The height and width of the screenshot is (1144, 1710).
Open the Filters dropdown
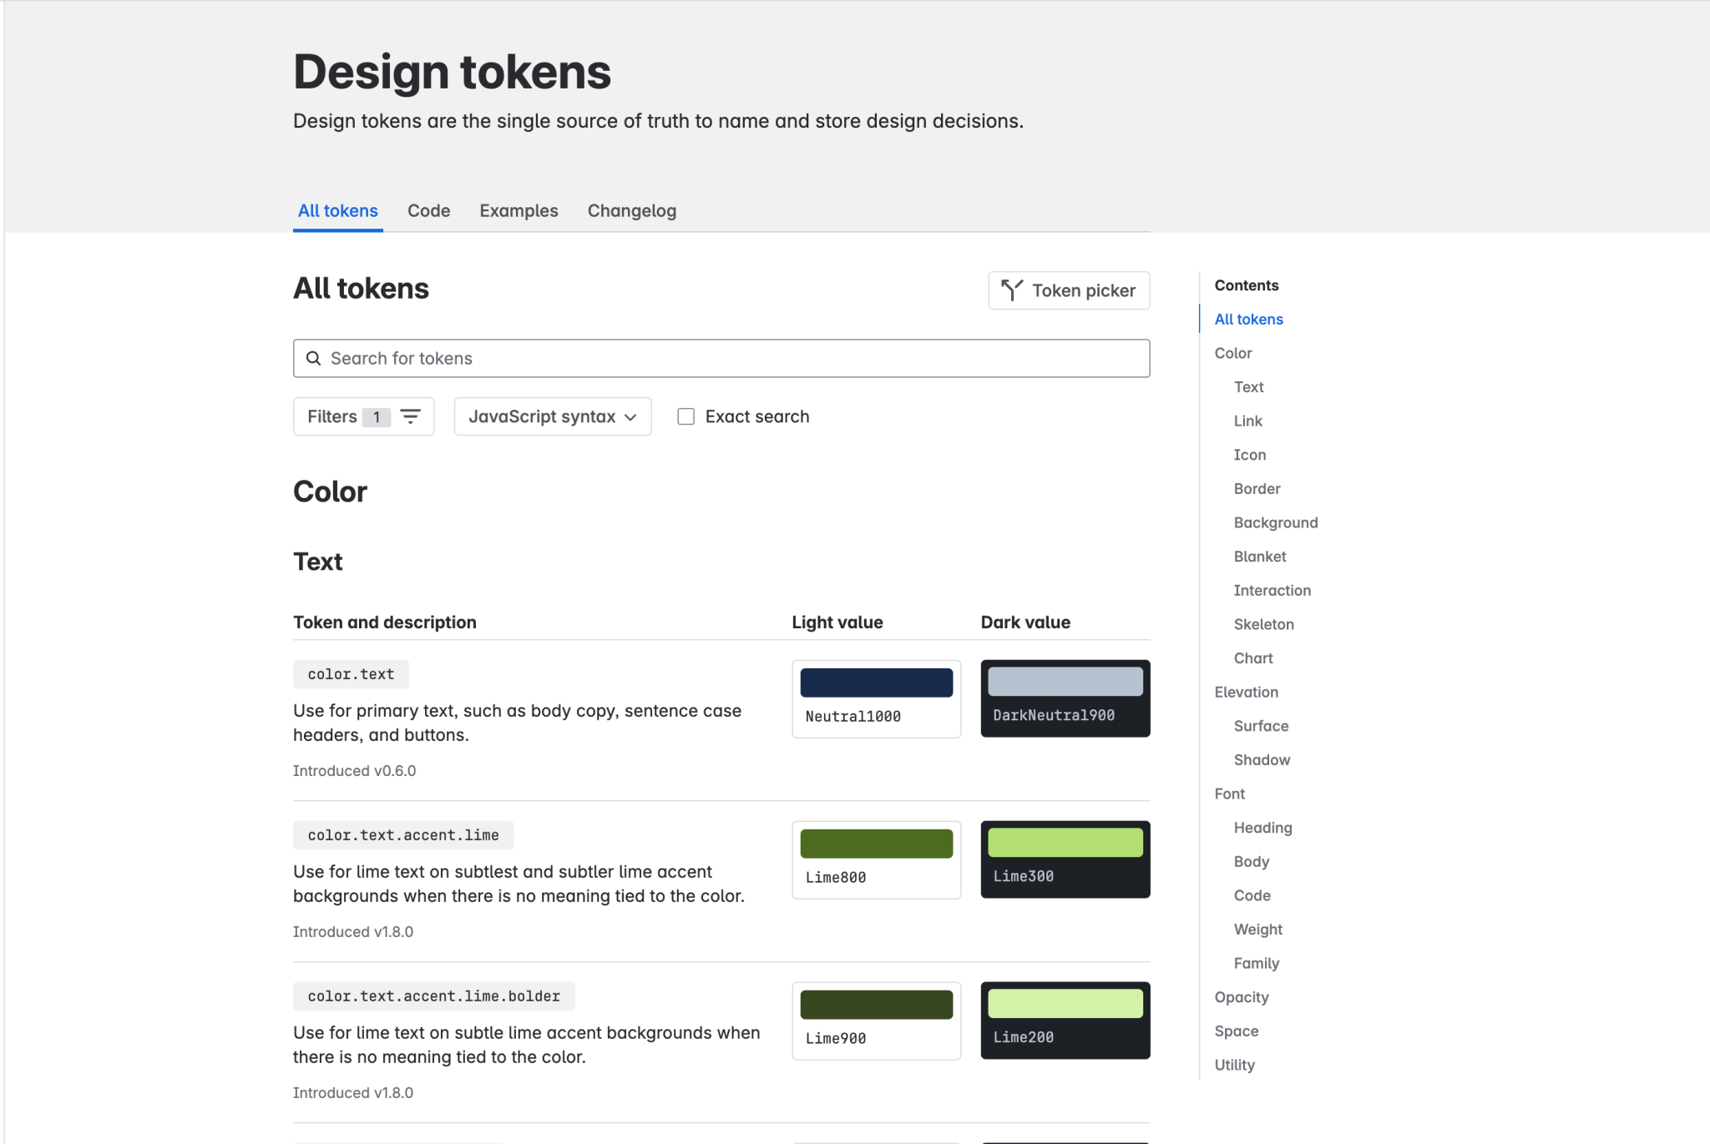(363, 416)
